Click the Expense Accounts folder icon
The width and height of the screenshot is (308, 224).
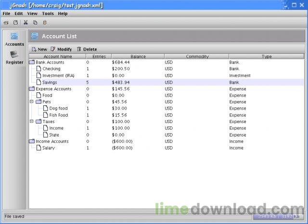pyautogui.click(x=32, y=89)
